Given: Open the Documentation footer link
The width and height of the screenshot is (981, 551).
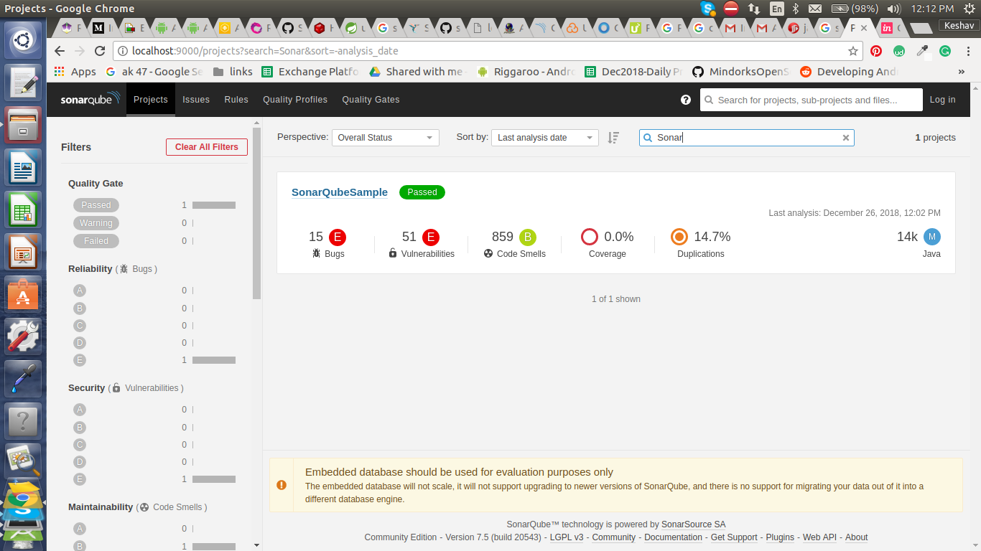Looking at the screenshot, I should point(673,537).
